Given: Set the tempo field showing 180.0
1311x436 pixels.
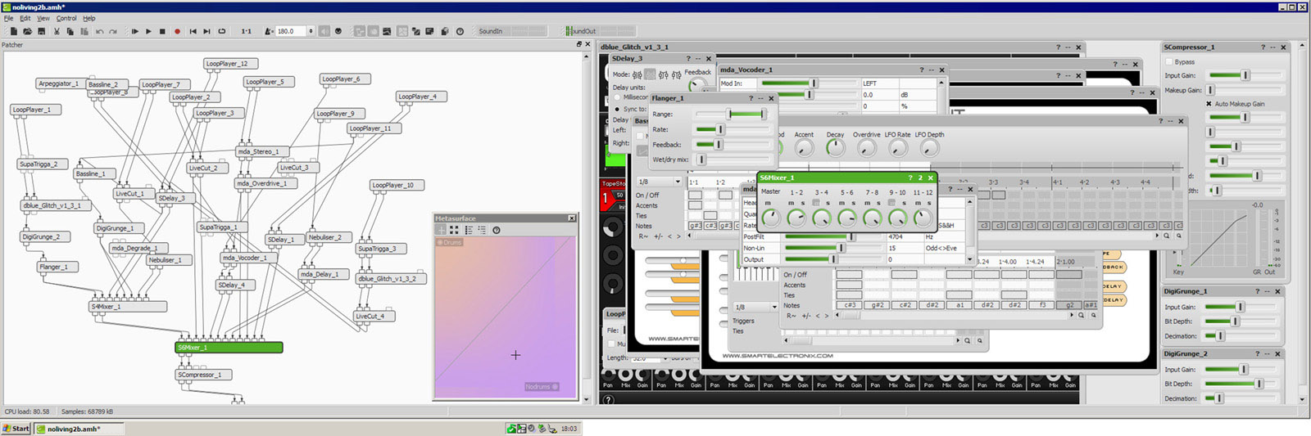Looking at the screenshot, I should (x=291, y=31).
